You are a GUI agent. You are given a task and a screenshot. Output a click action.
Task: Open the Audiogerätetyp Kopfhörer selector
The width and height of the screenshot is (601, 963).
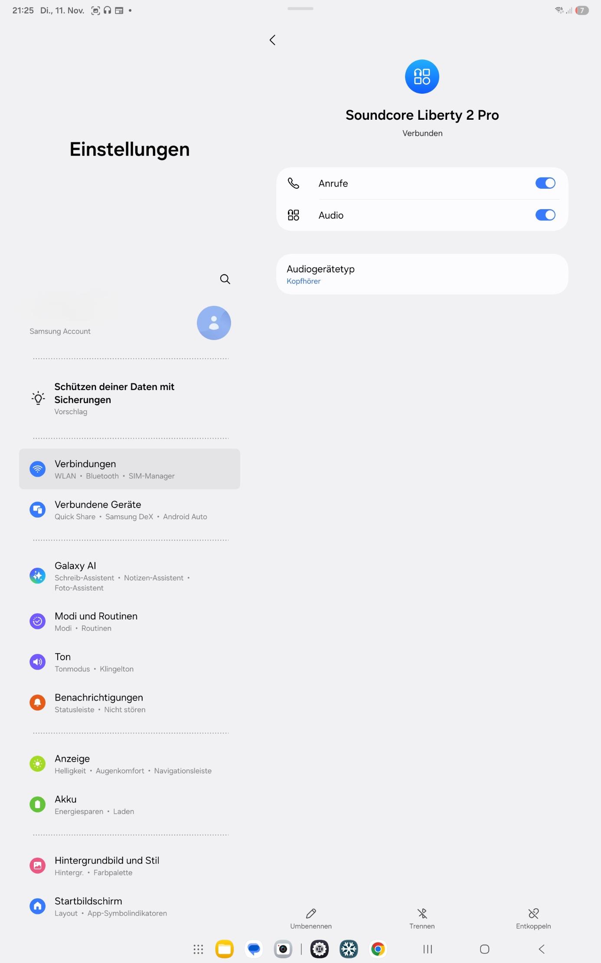(422, 274)
